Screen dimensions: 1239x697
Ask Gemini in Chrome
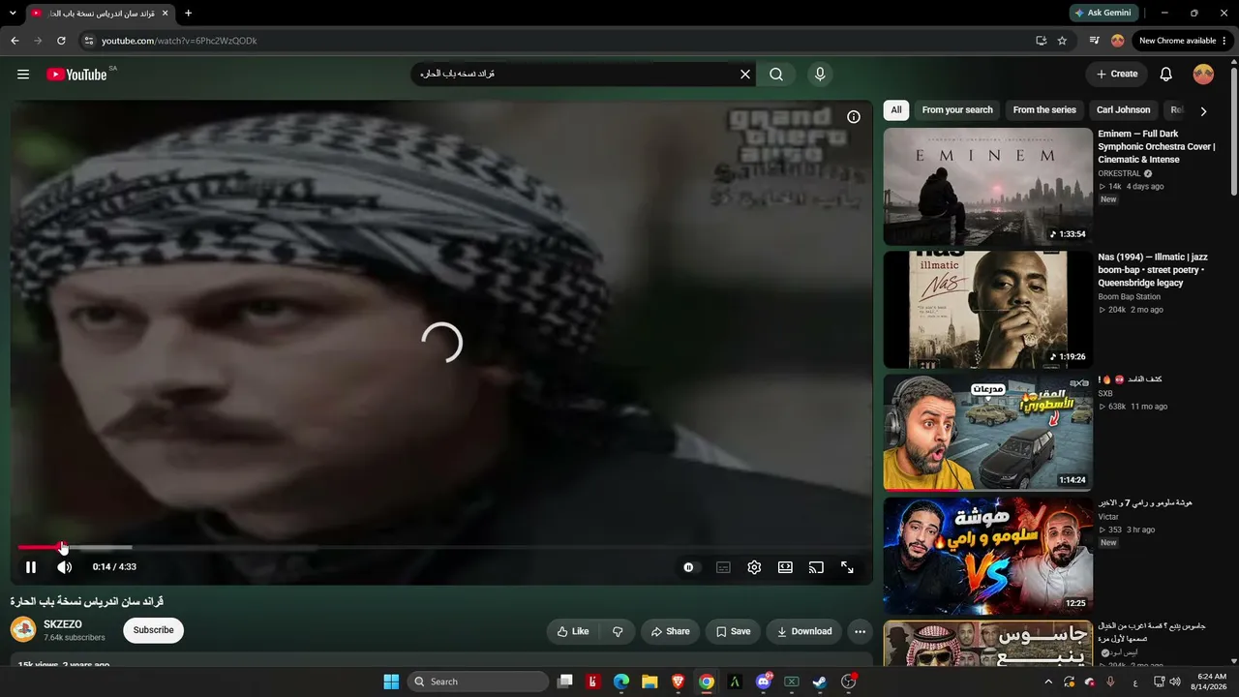tap(1103, 13)
